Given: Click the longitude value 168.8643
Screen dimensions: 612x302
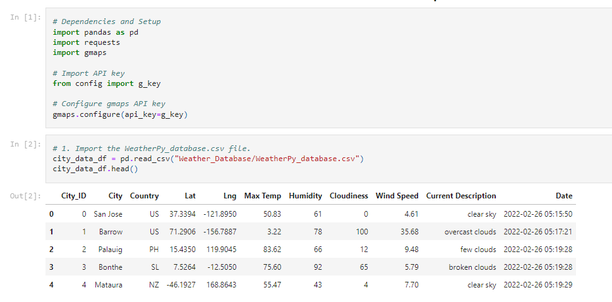Looking at the screenshot, I should pyautogui.click(x=222, y=285).
